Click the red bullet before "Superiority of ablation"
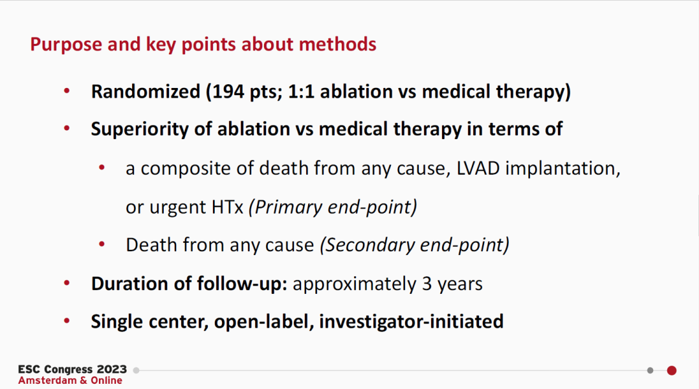This screenshot has height=389, width=699. pos(67,129)
